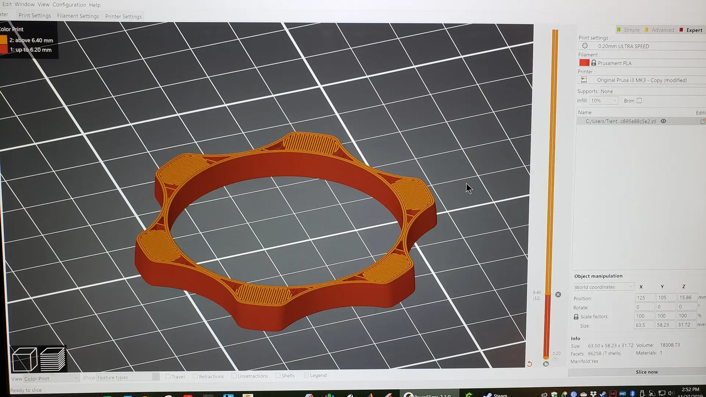Screen dimensions: 706x397
Task: Enable the Travel checkbox
Action: coord(168,376)
